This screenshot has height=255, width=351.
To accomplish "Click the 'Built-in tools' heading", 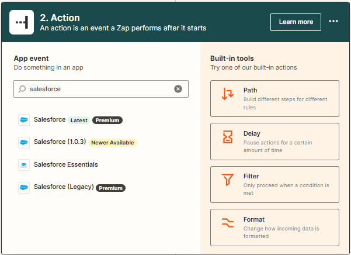I will [232, 58].
